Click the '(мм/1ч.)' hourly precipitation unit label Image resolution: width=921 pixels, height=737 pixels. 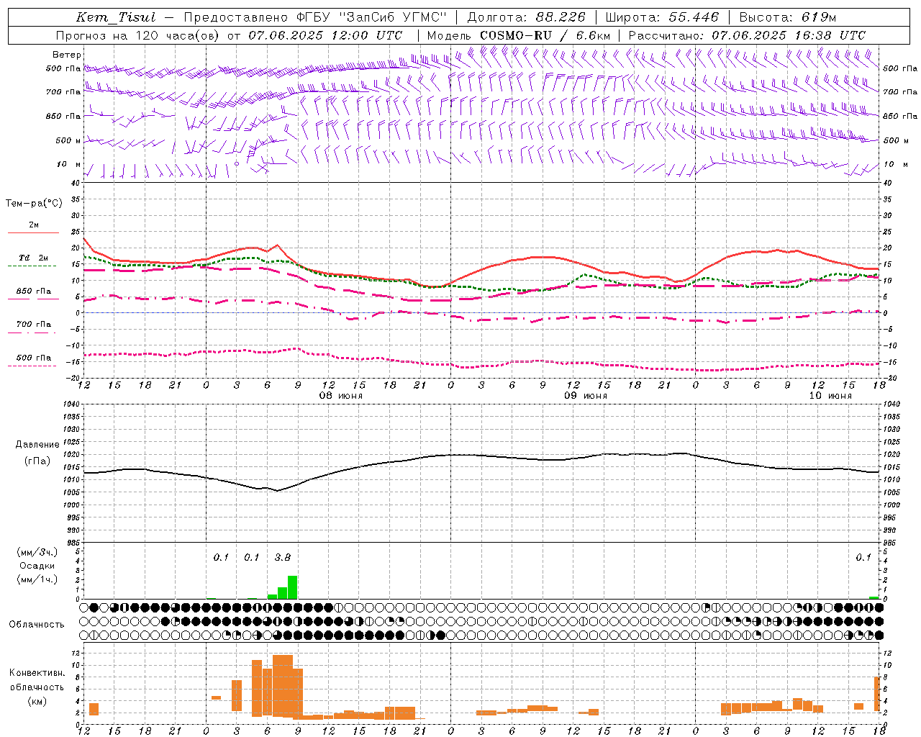[37, 579]
